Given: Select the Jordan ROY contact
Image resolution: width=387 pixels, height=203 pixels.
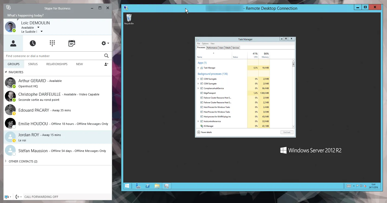Looking at the screenshot, I should [x=58, y=137].
